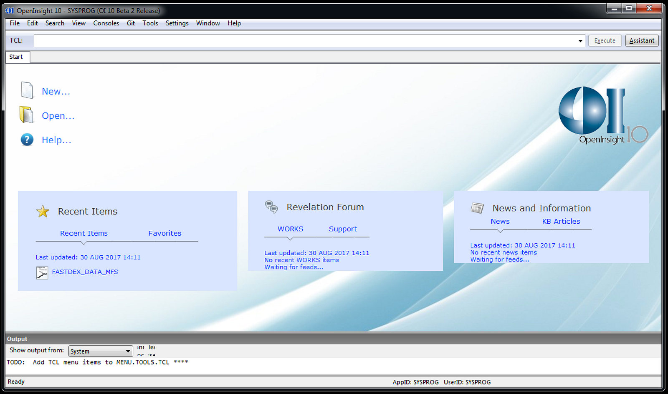
Task: Click the Revelation Forum heading
Action: pos(325,207)
